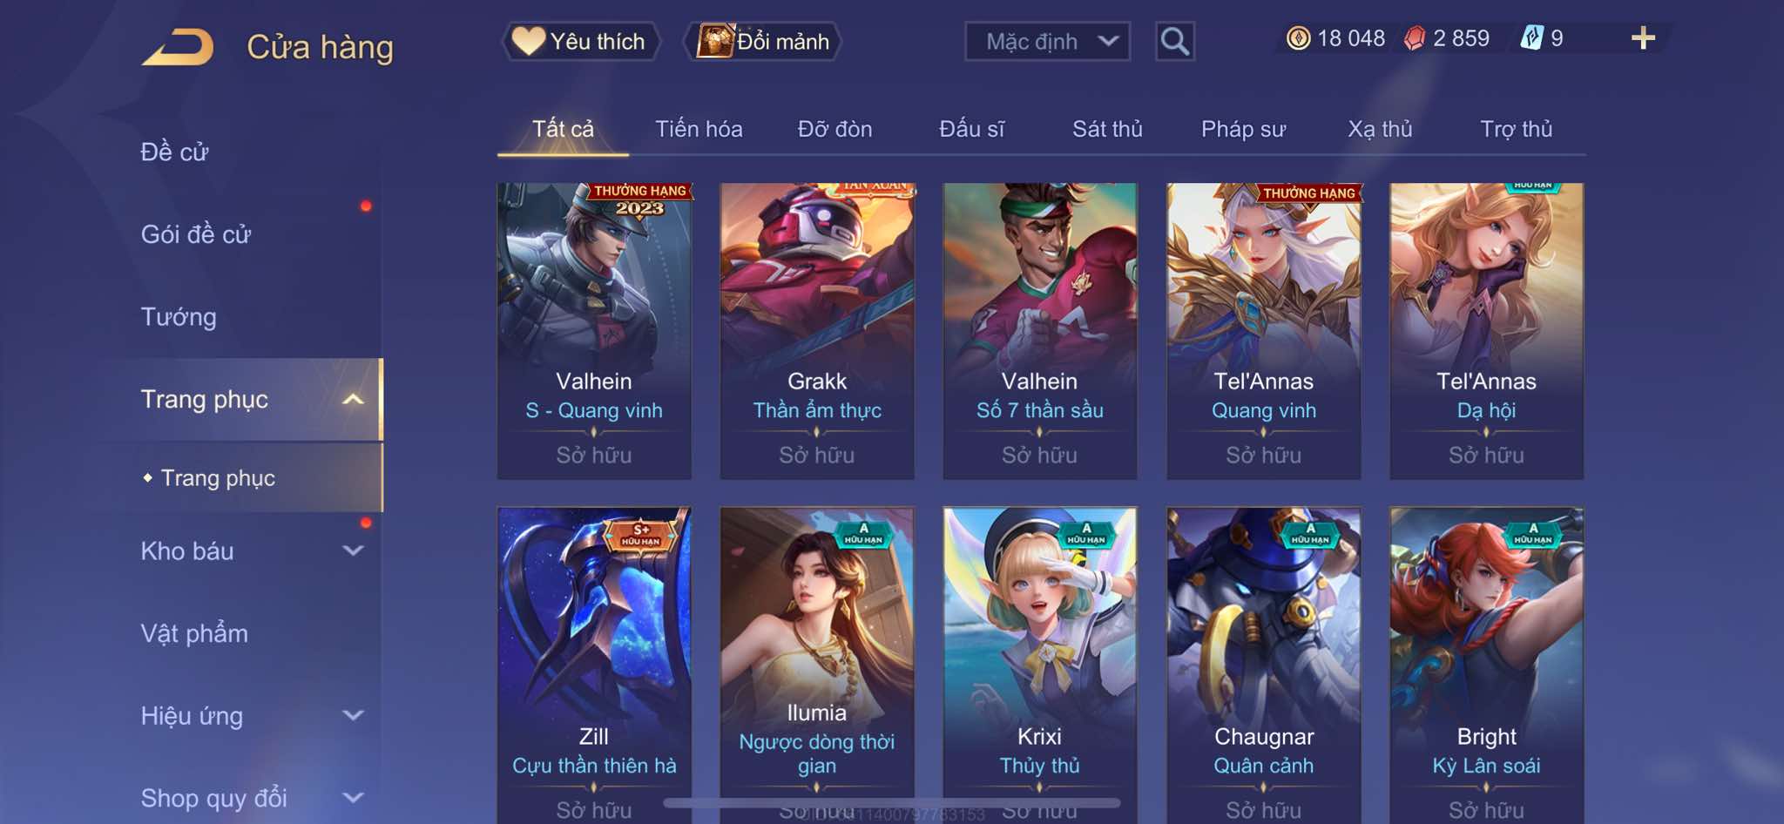Screen dimensions: 1784x824
Task: Select the Grakk Thần ẩm thực skin card
Action: coord(817,331)
